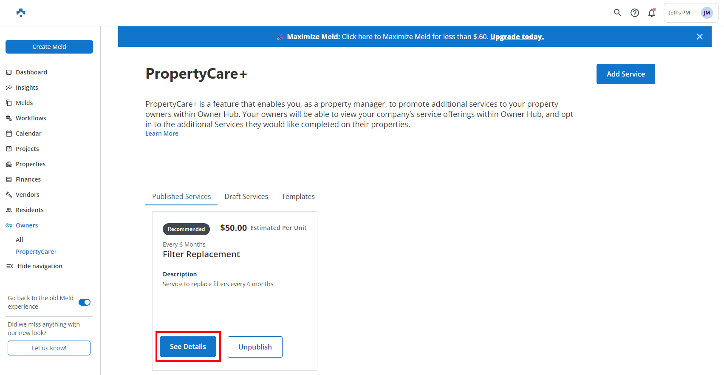
Task: Switch to the Draft Services tab
Action: point(246,196)
